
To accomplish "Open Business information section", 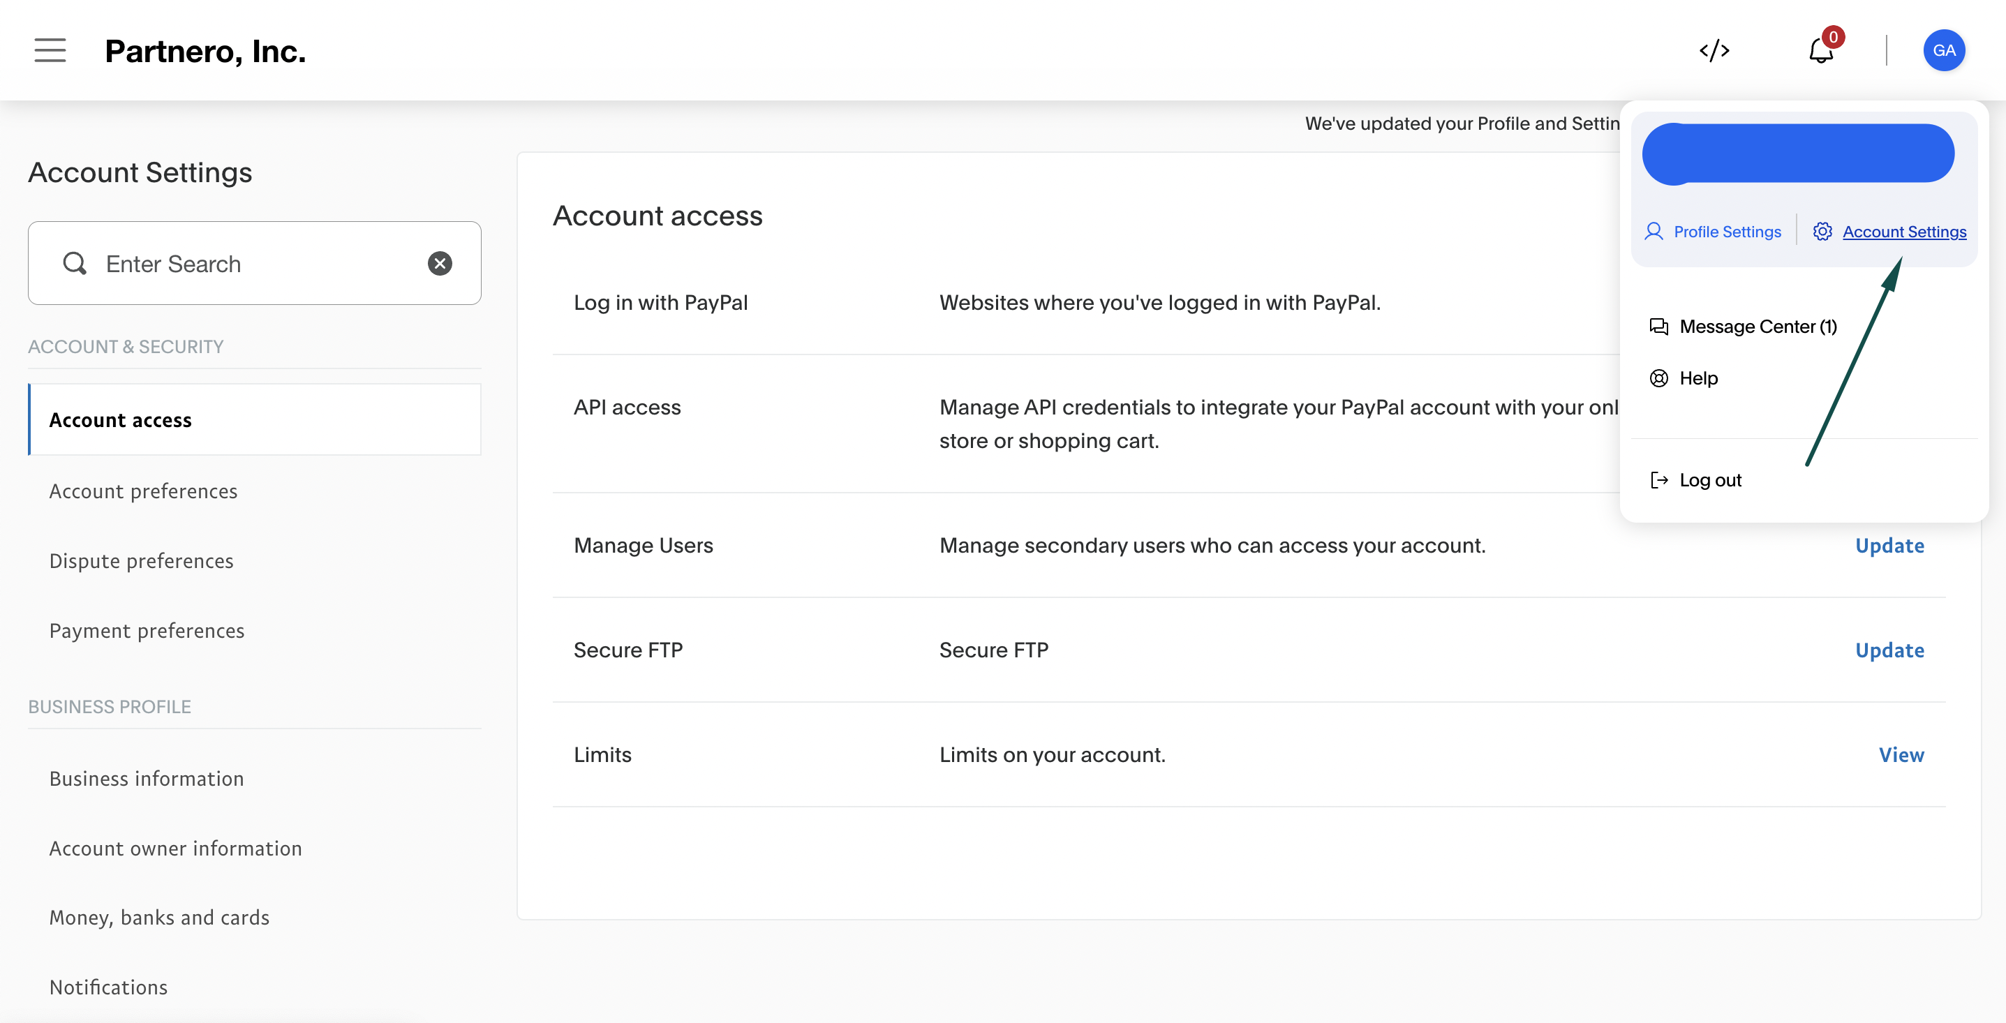I will 147,779.
